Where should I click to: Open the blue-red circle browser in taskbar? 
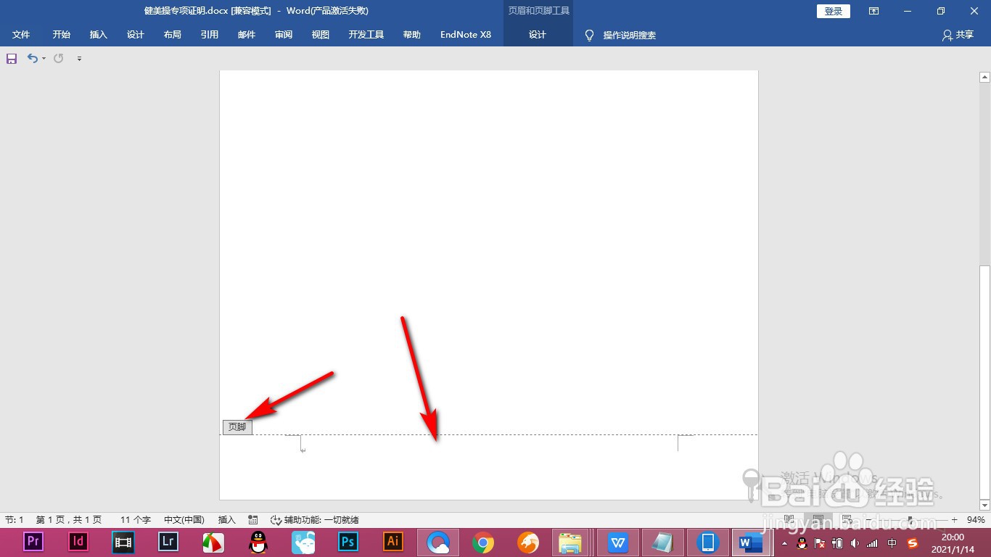point(438,542)
